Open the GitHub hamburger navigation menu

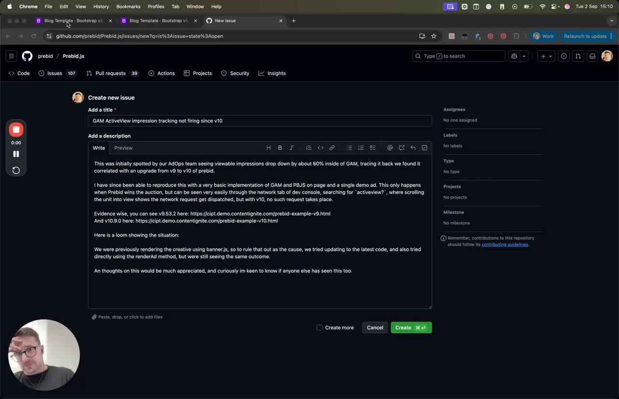point(12,56)
